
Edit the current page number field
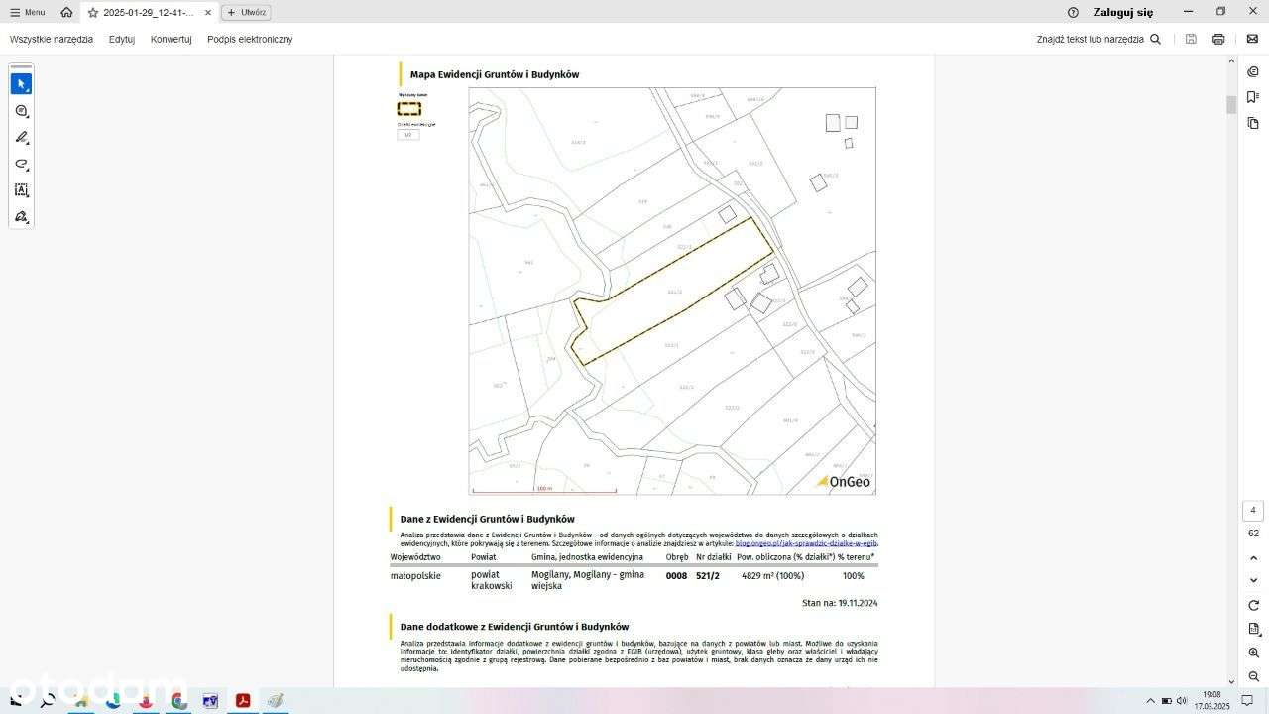[x=1253, y=511]
